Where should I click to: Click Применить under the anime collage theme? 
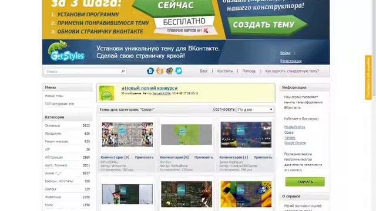(144, 158)
